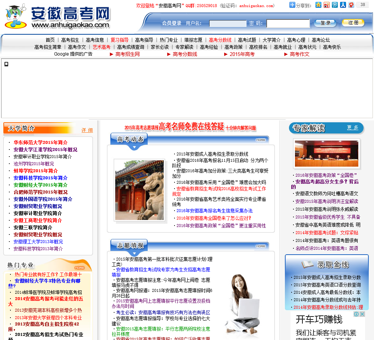
Task: Open 填报志愿 navigation item
Action: (x=193, y=40)
